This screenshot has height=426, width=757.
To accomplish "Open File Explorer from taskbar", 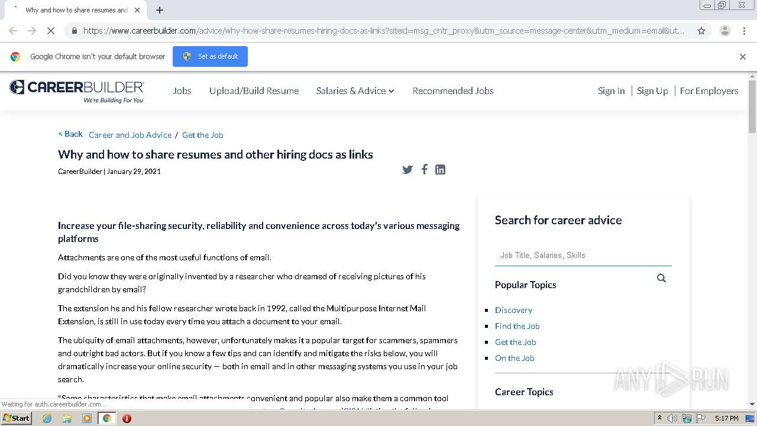I will pos(67,418).
